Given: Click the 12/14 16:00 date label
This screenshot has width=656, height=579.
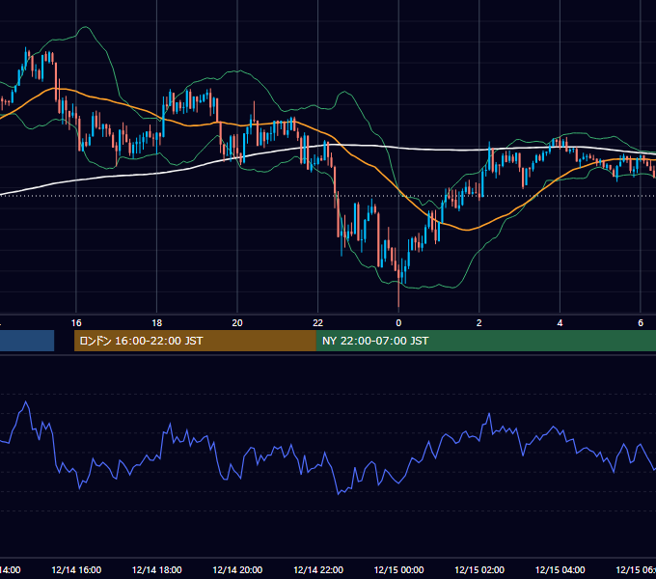Looking at the screenshot, I should (x=76, y=569).
